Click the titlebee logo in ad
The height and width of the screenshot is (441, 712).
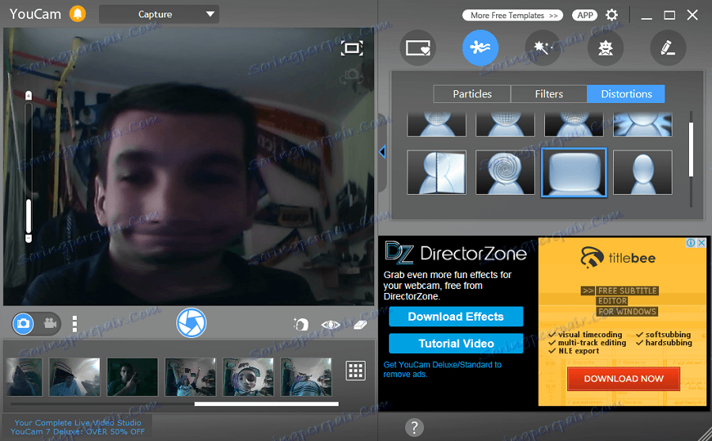click(x=618, y=258)
